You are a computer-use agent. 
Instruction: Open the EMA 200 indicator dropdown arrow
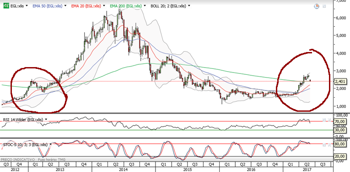(145, 6)
